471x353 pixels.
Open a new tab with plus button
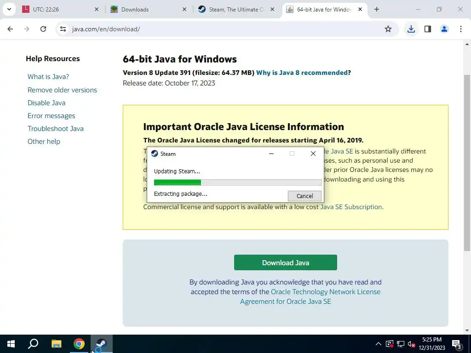377,9
